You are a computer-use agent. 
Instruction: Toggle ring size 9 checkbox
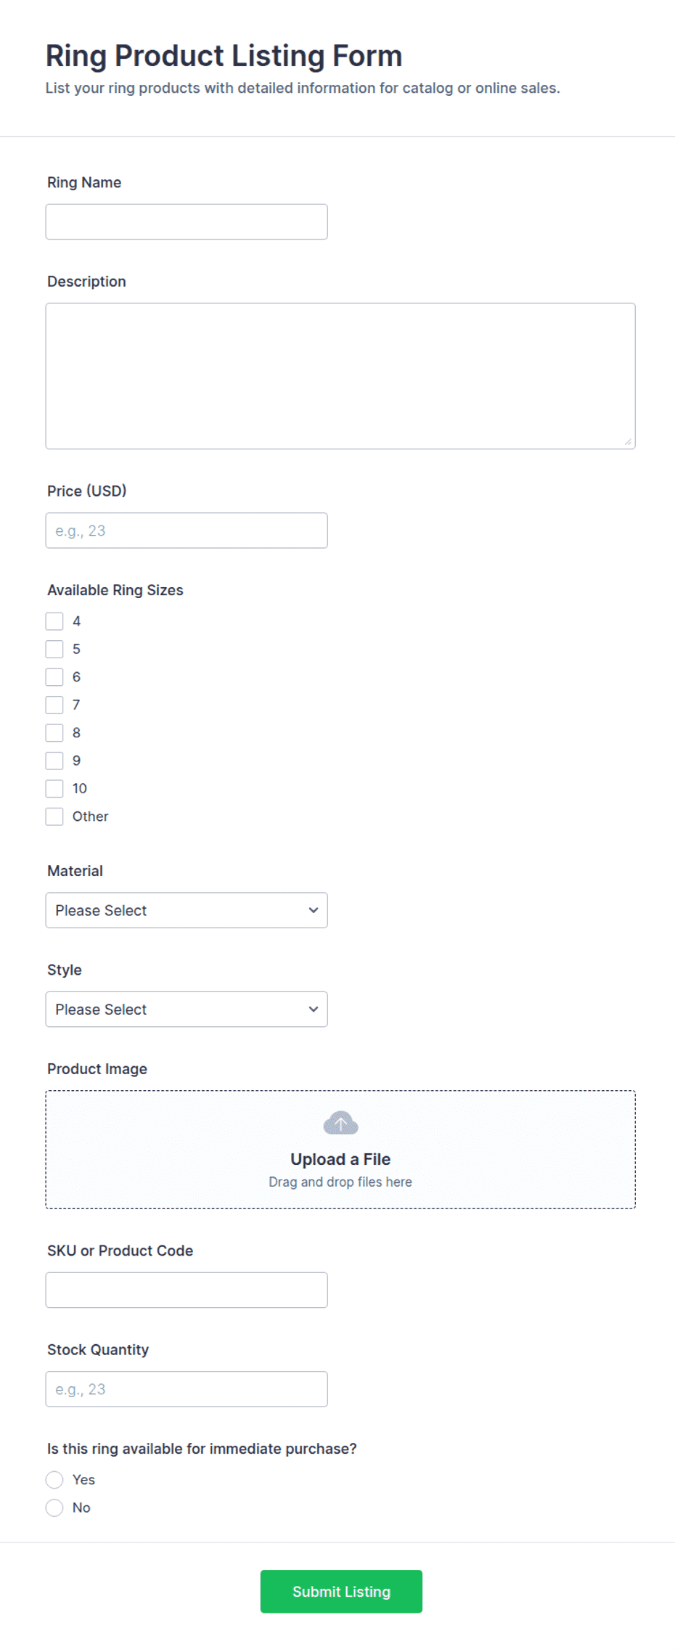(54, 761)
